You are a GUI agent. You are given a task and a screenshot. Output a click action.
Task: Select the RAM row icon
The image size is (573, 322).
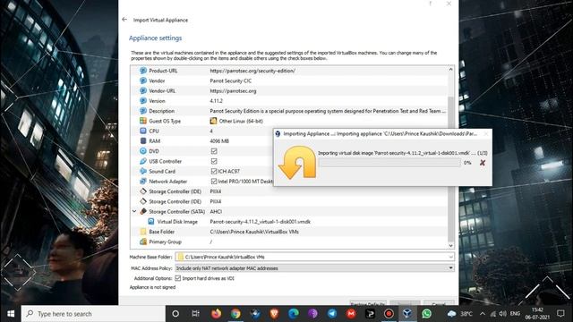(x=143, y=141)
